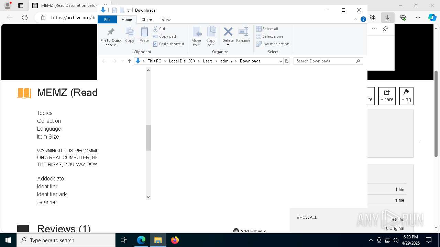This screenshot has width=440, height=247.
Task: Pin the downloads panel in Edge
Action: point(386,28)
